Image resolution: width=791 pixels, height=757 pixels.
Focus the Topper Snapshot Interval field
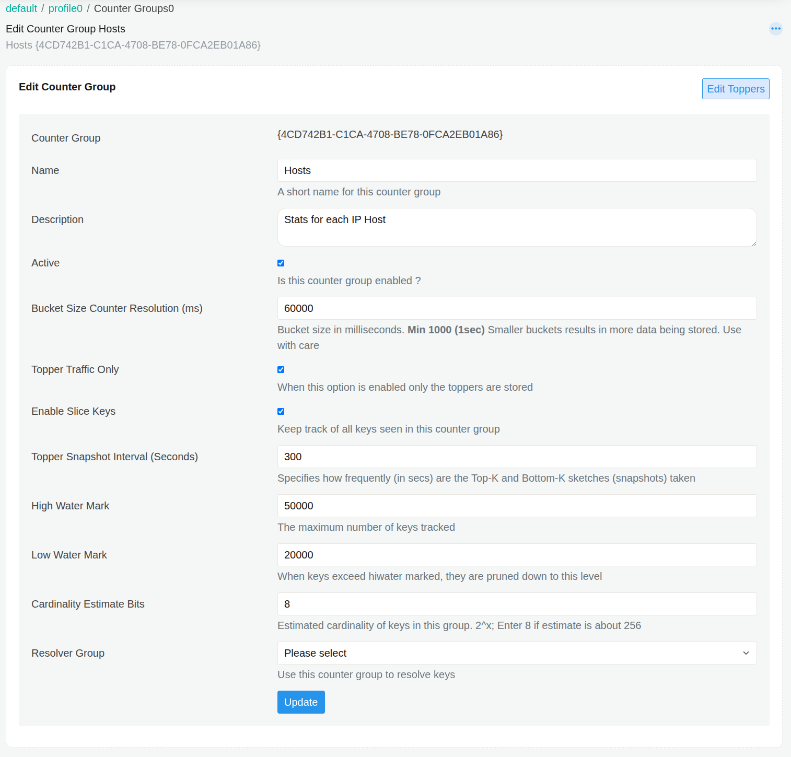pos(517,457)
